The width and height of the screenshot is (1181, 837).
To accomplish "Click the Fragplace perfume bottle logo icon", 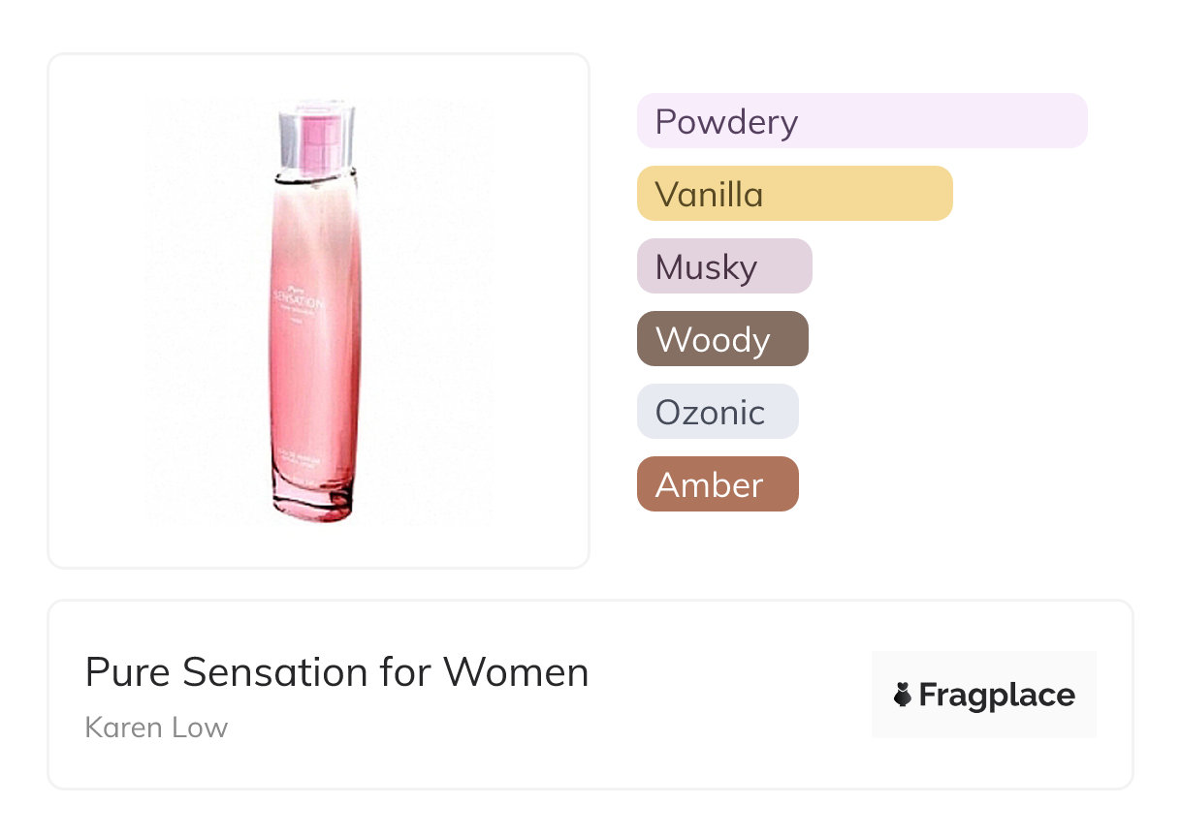I will pos(903,695).
